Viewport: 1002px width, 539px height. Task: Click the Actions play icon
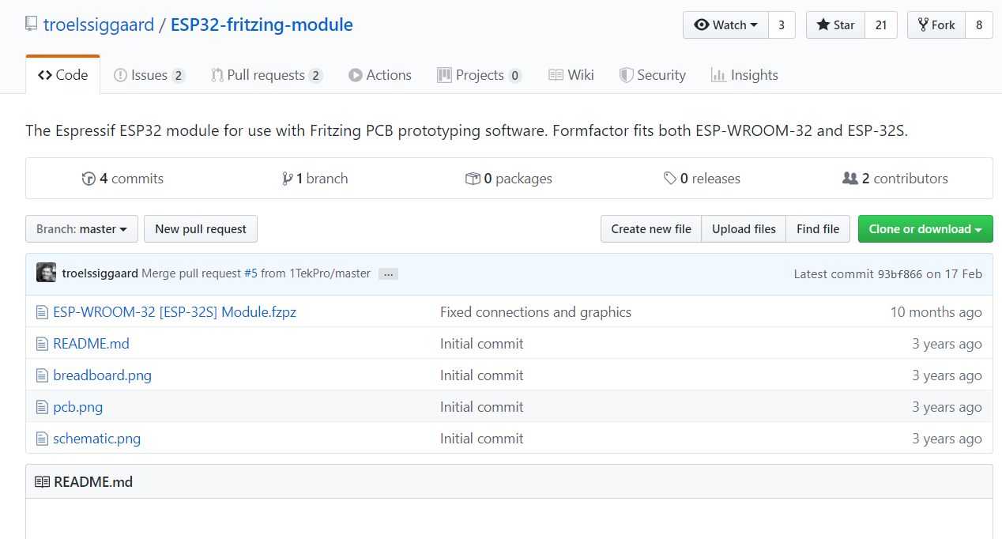(x=356, y=75)
